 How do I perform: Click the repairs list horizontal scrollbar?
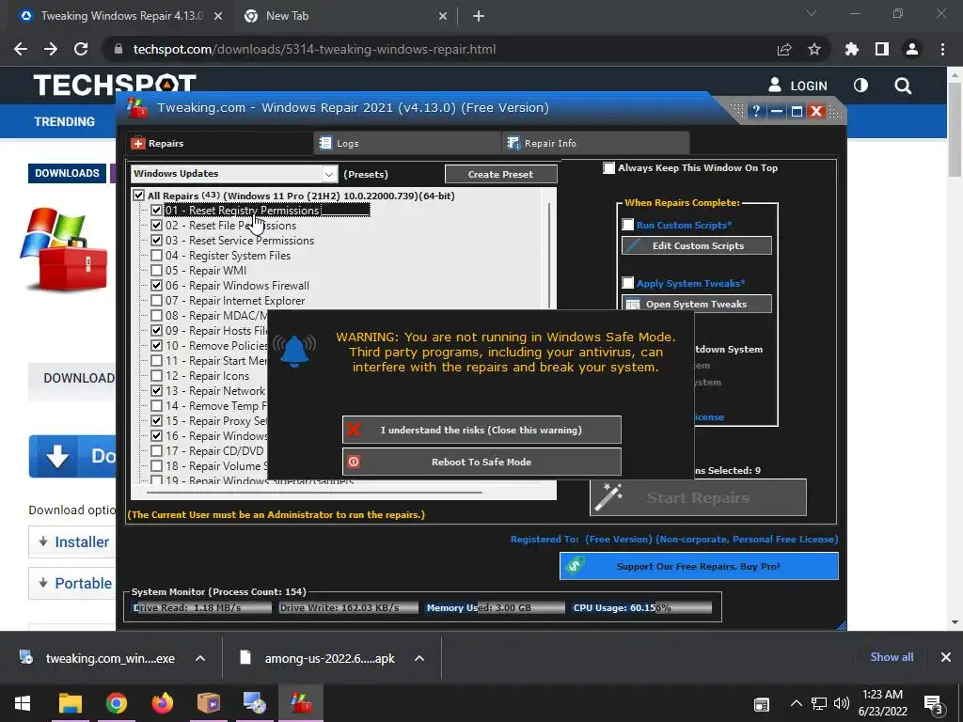pyautogui.click(x=314, y=491)
